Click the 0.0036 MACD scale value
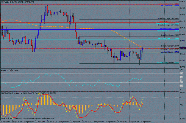The width and height of the screenshot is (186, 123). click(182, 93)
